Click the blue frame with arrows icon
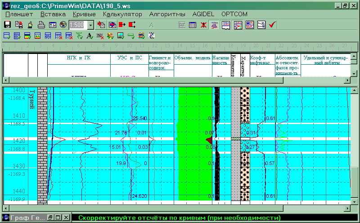 coord(48,36)
